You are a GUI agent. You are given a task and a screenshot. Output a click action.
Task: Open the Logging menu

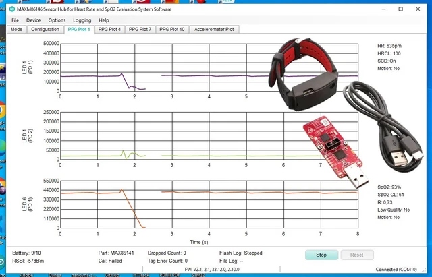82,20
